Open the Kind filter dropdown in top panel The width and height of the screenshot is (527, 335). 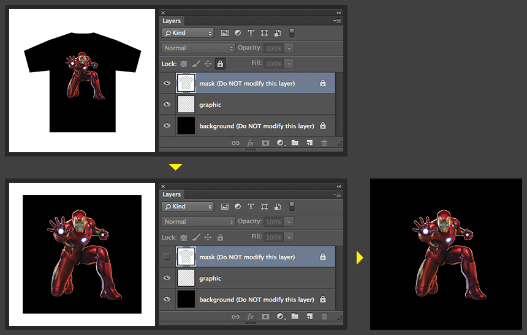(188, 33)
